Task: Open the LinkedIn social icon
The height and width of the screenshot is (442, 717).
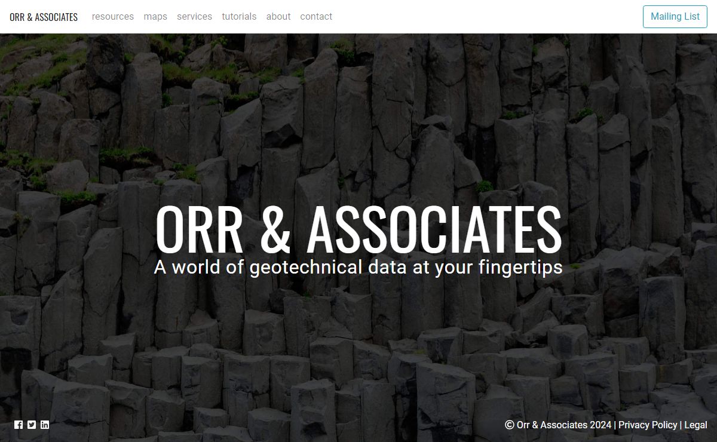Action: (45, 425)
